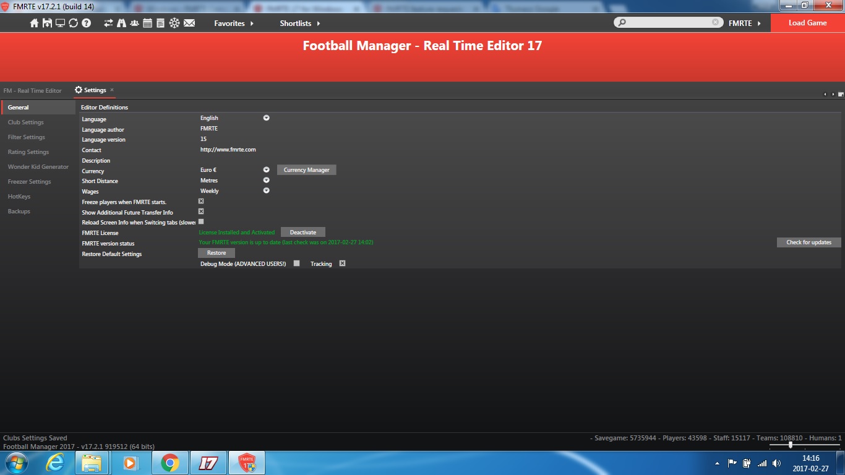The image size is (845, 475).
Task: Open the Currency Manager button
Action: (x=307, y=170)
